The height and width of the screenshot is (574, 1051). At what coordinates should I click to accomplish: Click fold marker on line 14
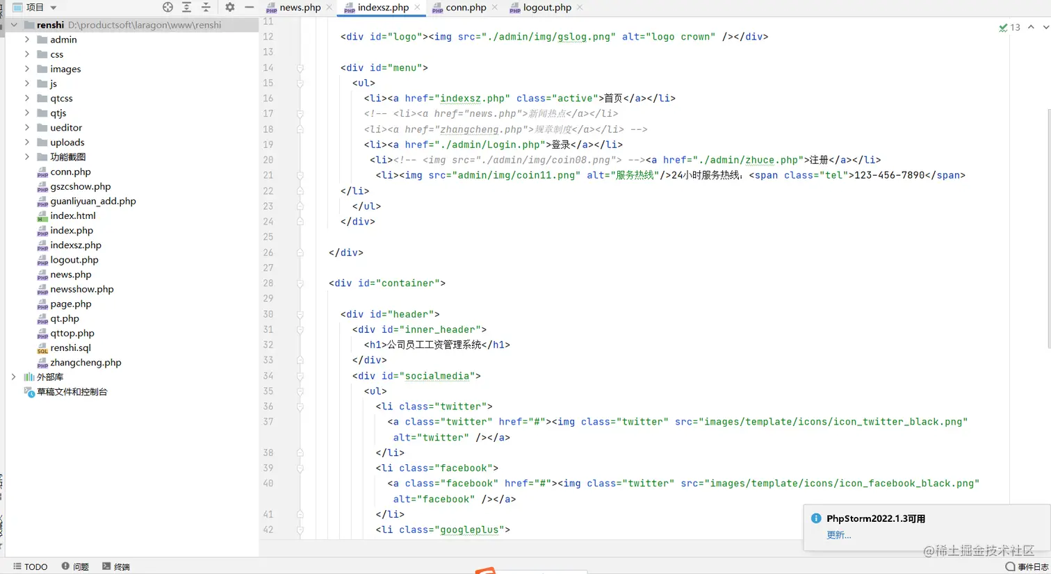(x=300, y=68)
